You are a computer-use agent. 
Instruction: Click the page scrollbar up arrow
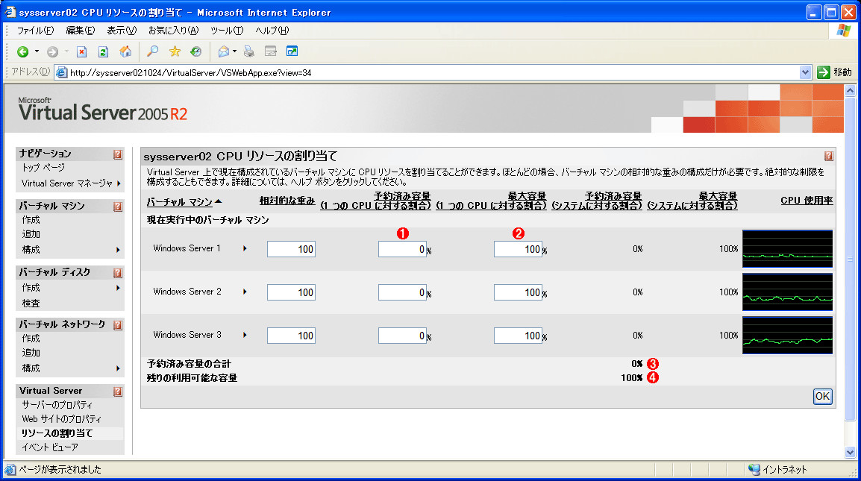850,90
